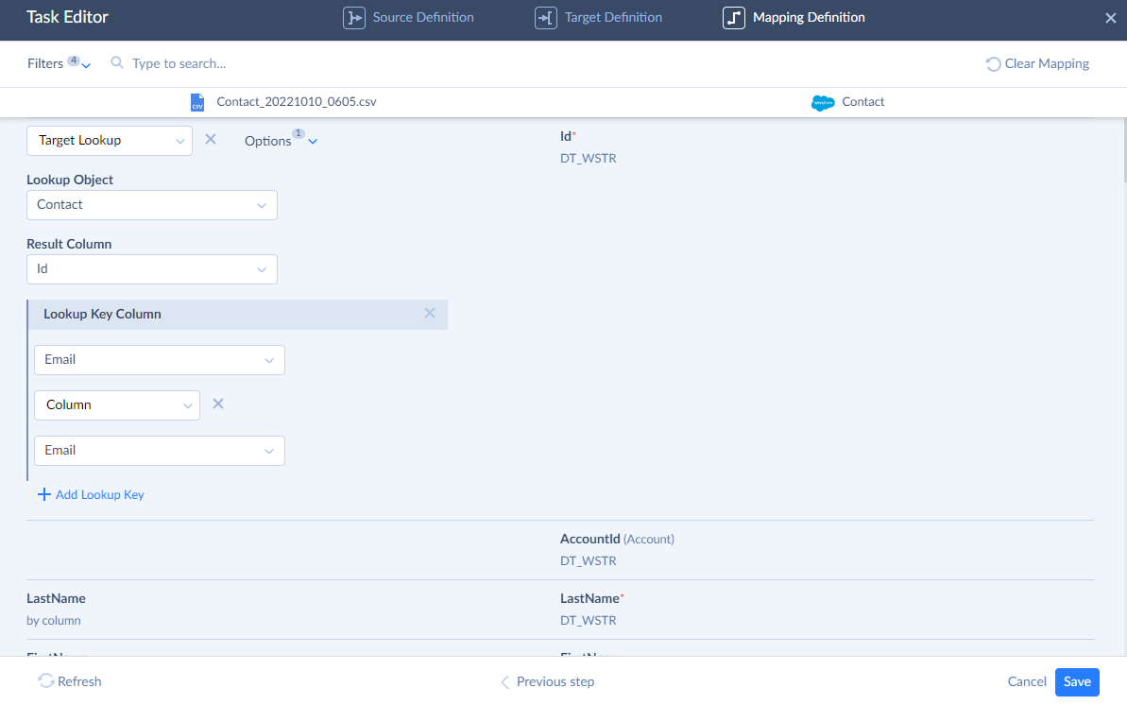This screenshot has height=705, width=1127.
Task: Click the CSV file icon
Action: 197,102
